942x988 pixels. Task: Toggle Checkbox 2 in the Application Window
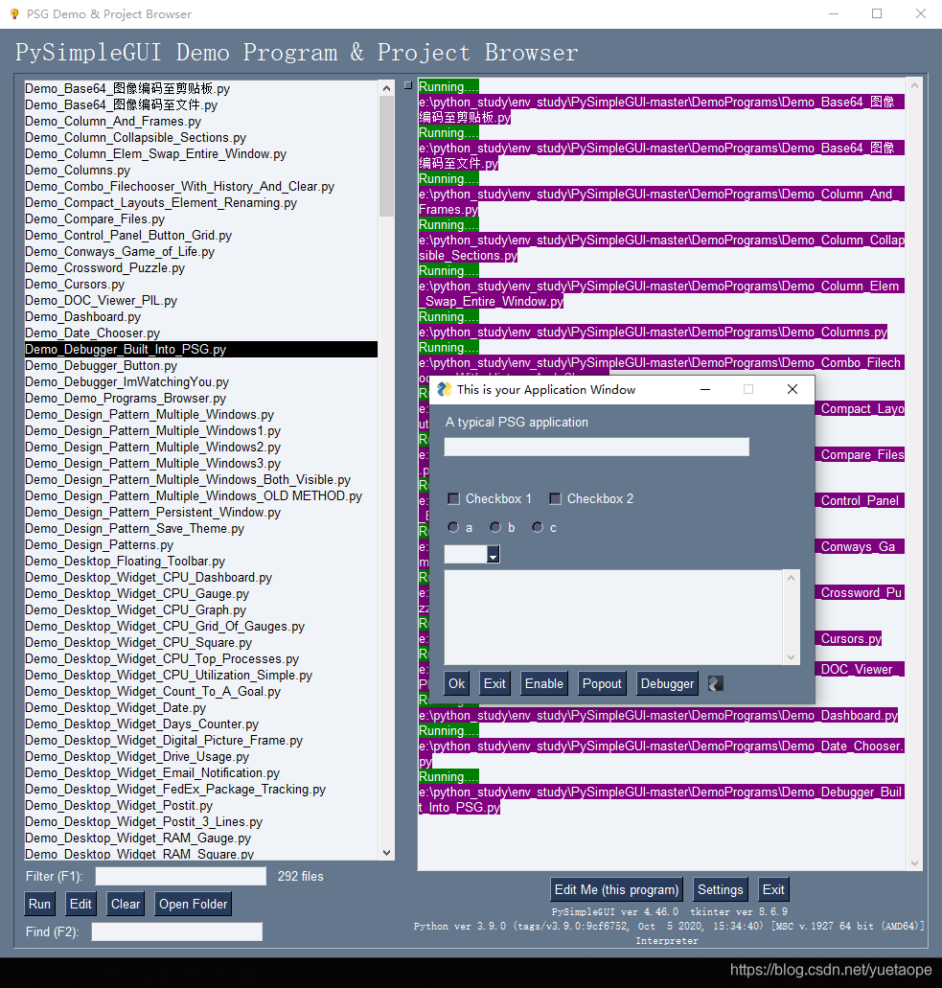[x=555, y=499]
